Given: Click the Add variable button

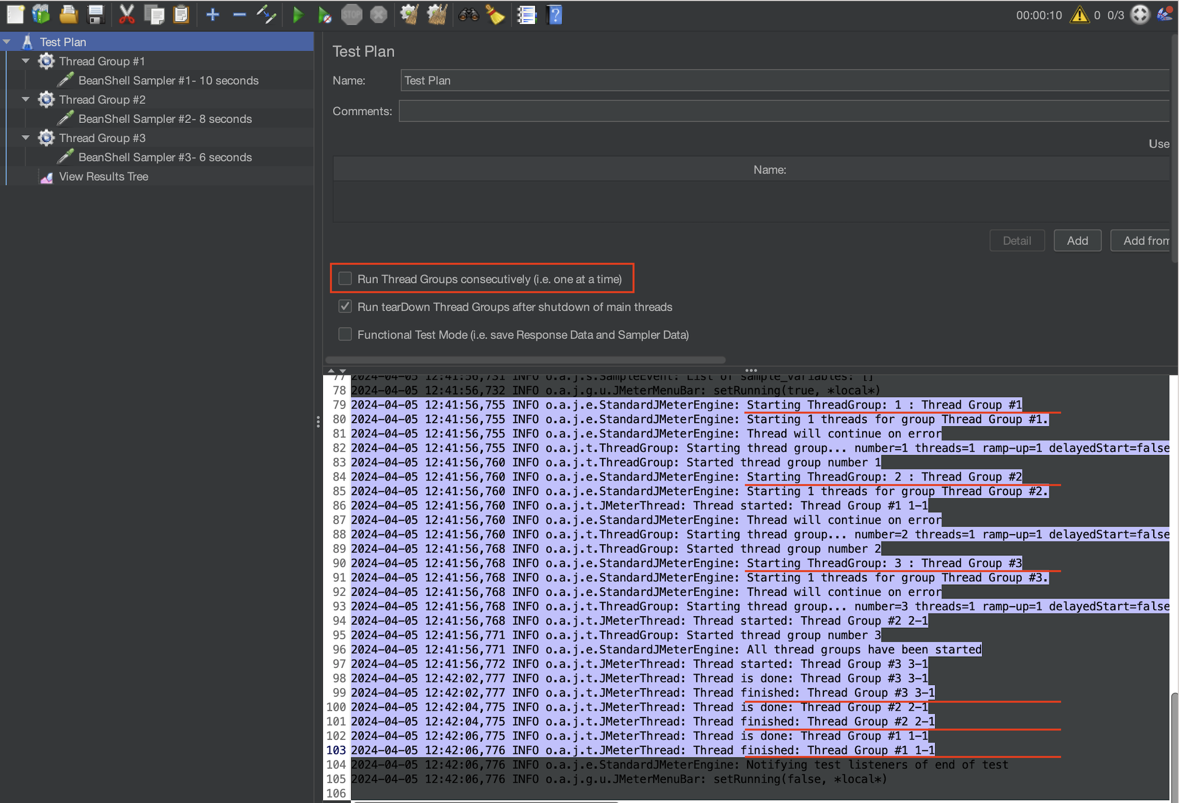Looking at the screenshot, I should [x=1077, y=240].
